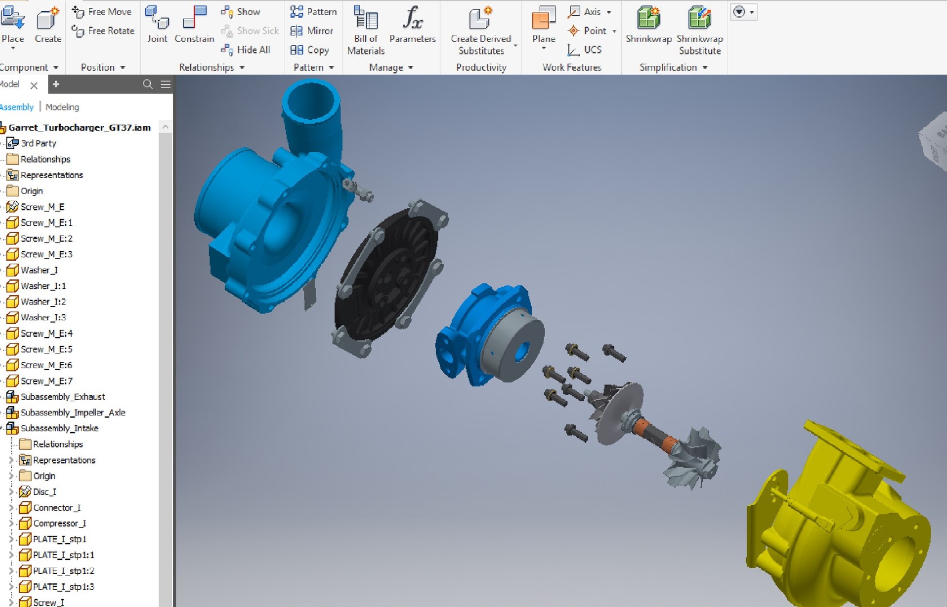The image size is (947, 607).
Task: Select the UCS tool
Action: pyautogui.click(x=585, y=49)
